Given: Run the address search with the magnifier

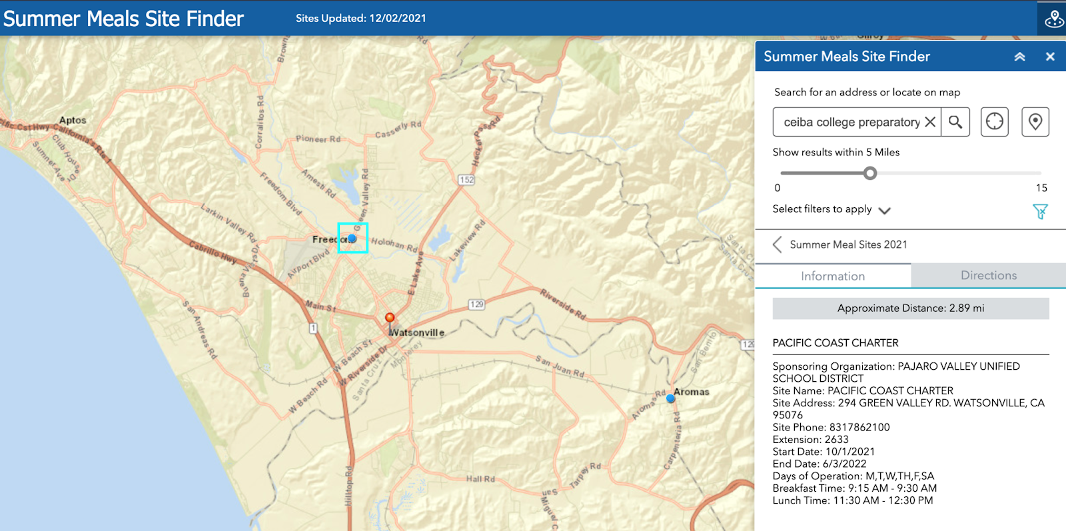Looking at the screenshot, I should 955,122.
